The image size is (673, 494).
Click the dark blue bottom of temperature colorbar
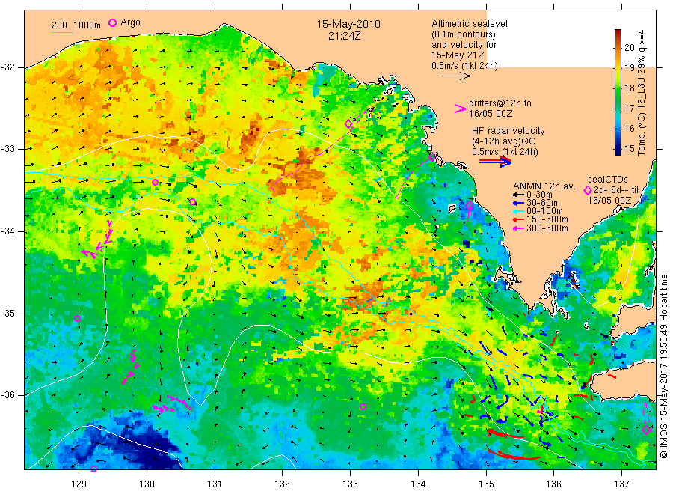[618, 150]
